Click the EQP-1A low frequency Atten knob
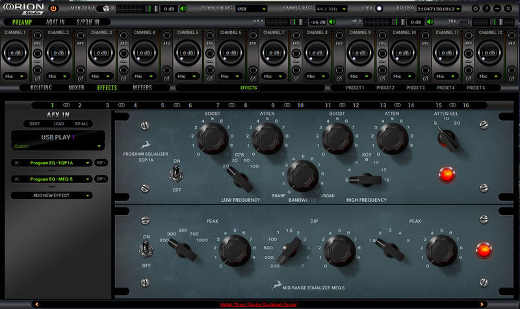520x309 pixels. pyautogui.click(x=267, y=138)
